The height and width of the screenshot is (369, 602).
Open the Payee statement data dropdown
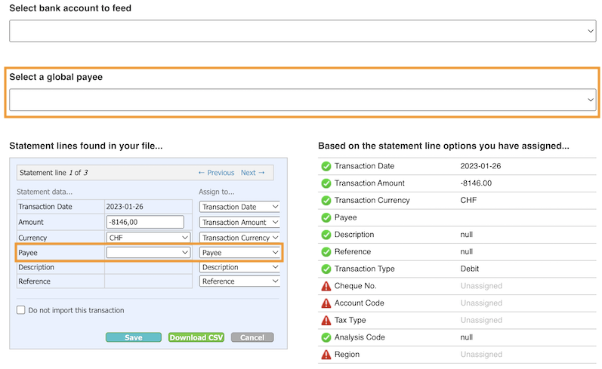tap(148, 253)
